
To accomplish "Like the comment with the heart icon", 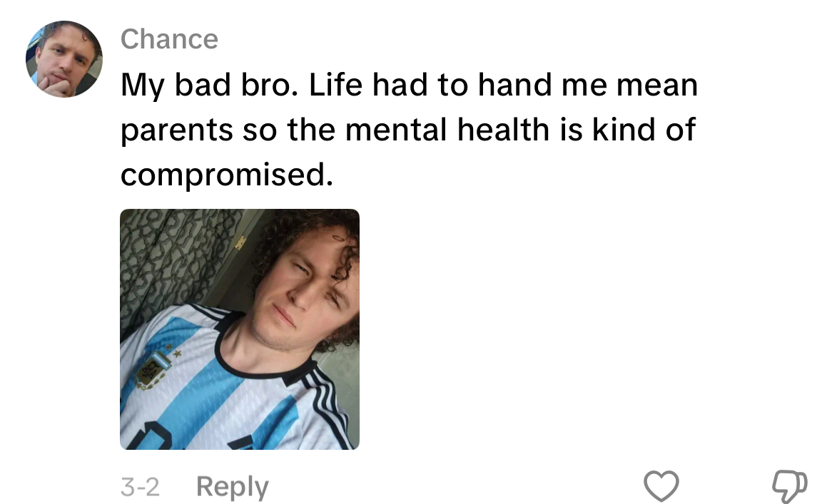I will pyautogui.click(x=661, y=486).
